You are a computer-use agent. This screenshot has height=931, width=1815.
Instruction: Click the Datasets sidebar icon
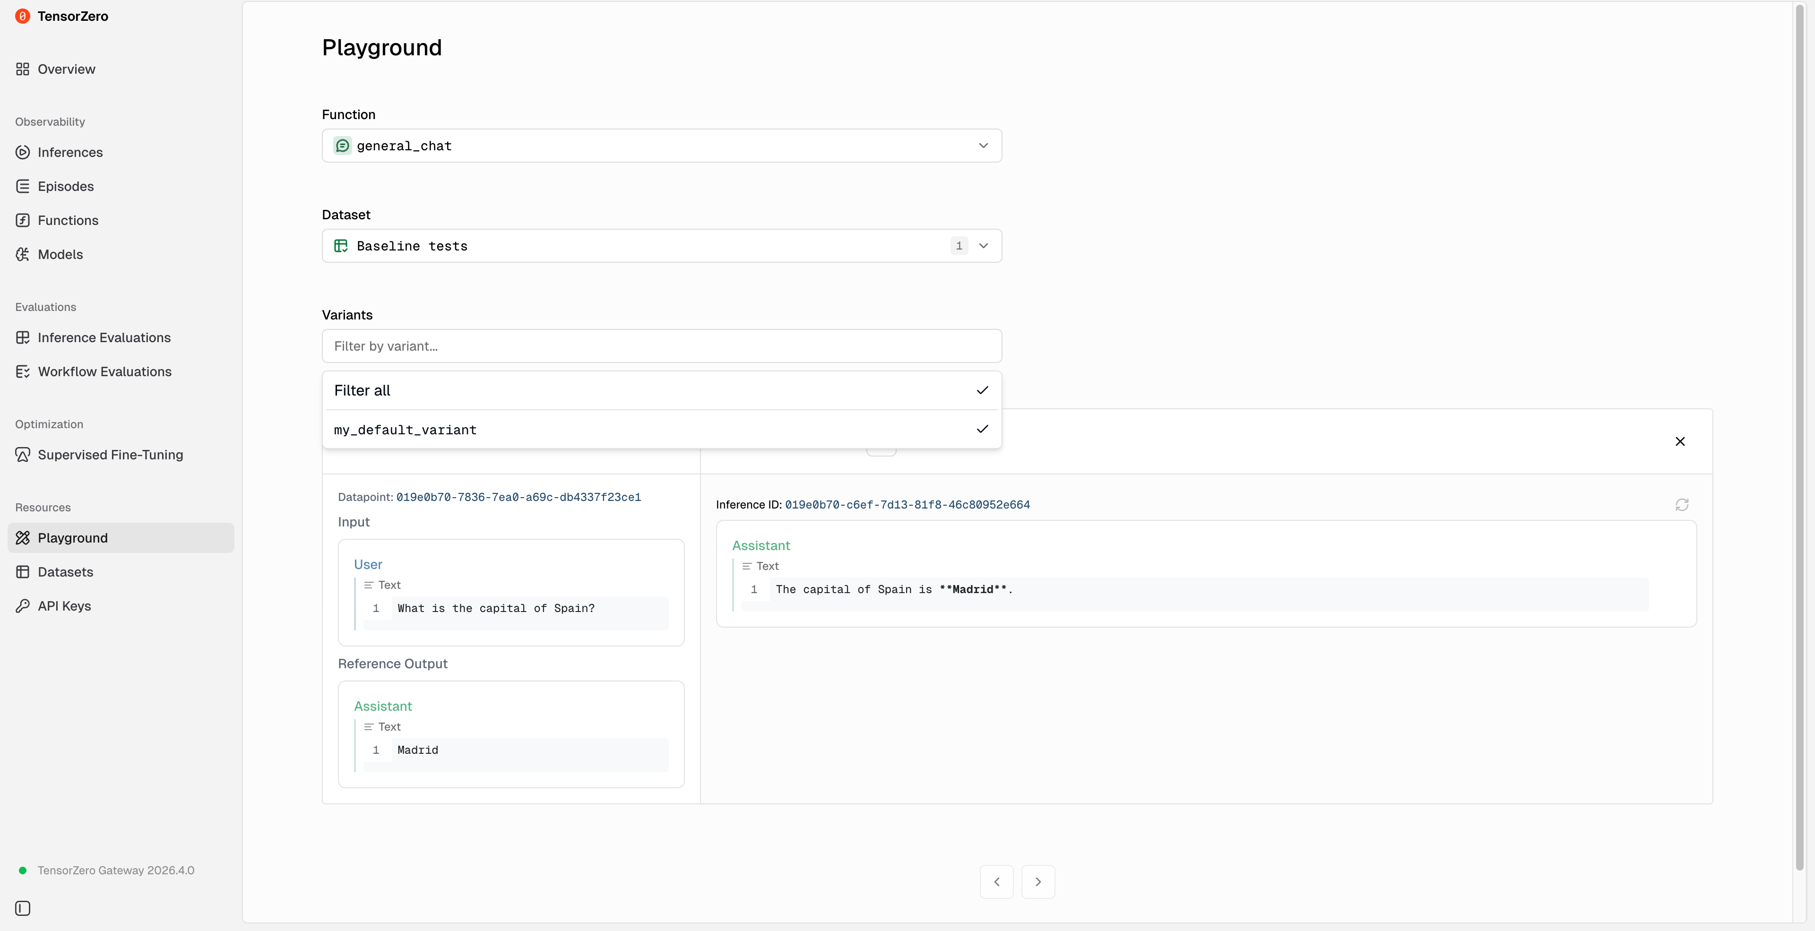[x=23, y=572]
